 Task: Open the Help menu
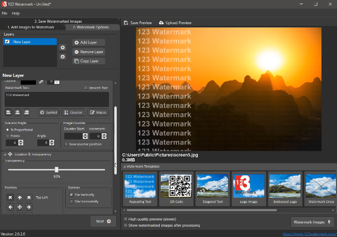pyautogui.click(x=16, y=13)
